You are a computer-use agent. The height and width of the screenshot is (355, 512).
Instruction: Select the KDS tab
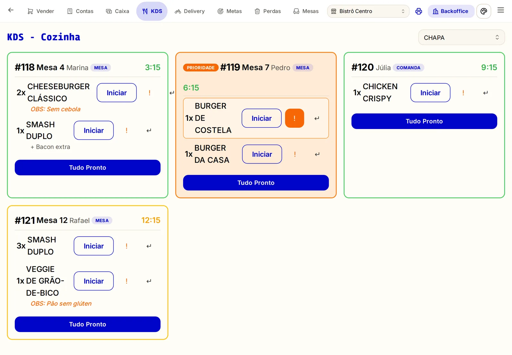152,11
